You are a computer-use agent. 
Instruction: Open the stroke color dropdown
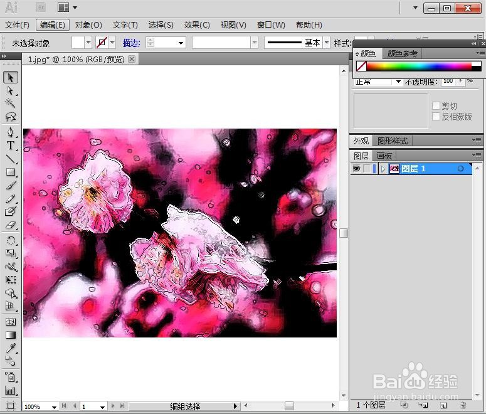[112, 43]
